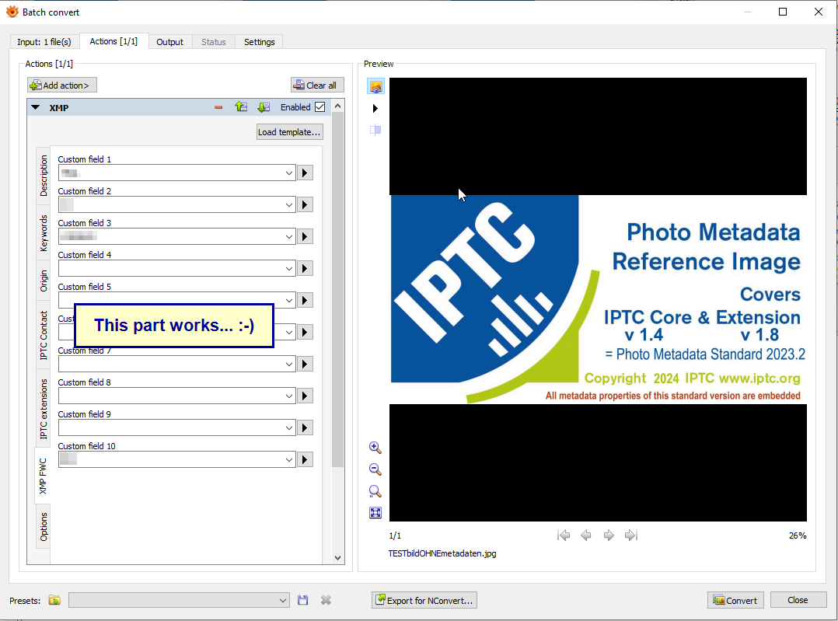The width and height of the screenshot is (838, 621).
Task: Fit the preview image to window
Action: [375, 513]
